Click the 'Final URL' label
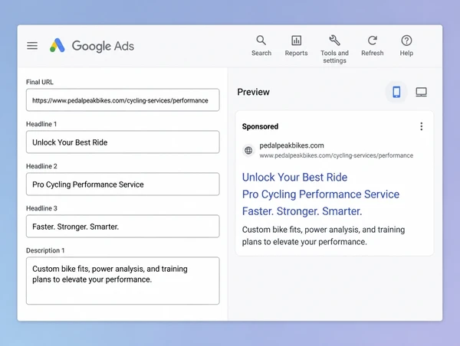This screenshot has height=346, width=460. point(40,82)
